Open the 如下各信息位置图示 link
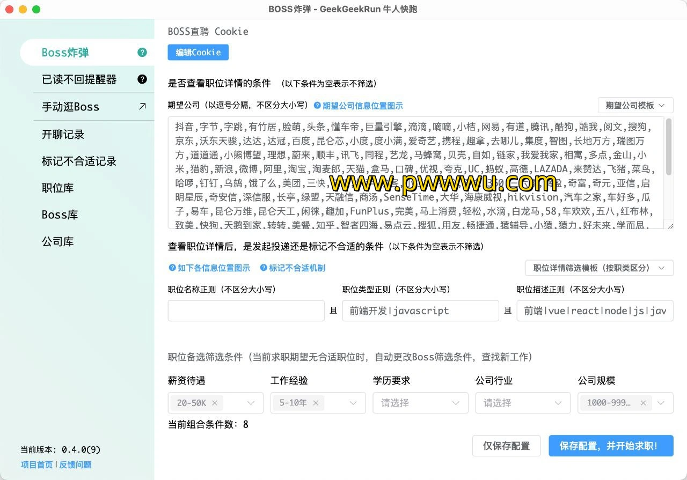687x480 pixels. click(x=214, y=268)
